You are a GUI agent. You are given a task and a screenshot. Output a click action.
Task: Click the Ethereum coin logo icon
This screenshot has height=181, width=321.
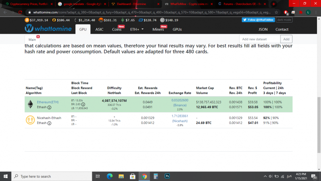30,105
